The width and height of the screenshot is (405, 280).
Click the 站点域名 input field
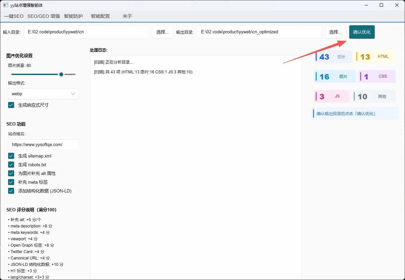click(43, 145)
